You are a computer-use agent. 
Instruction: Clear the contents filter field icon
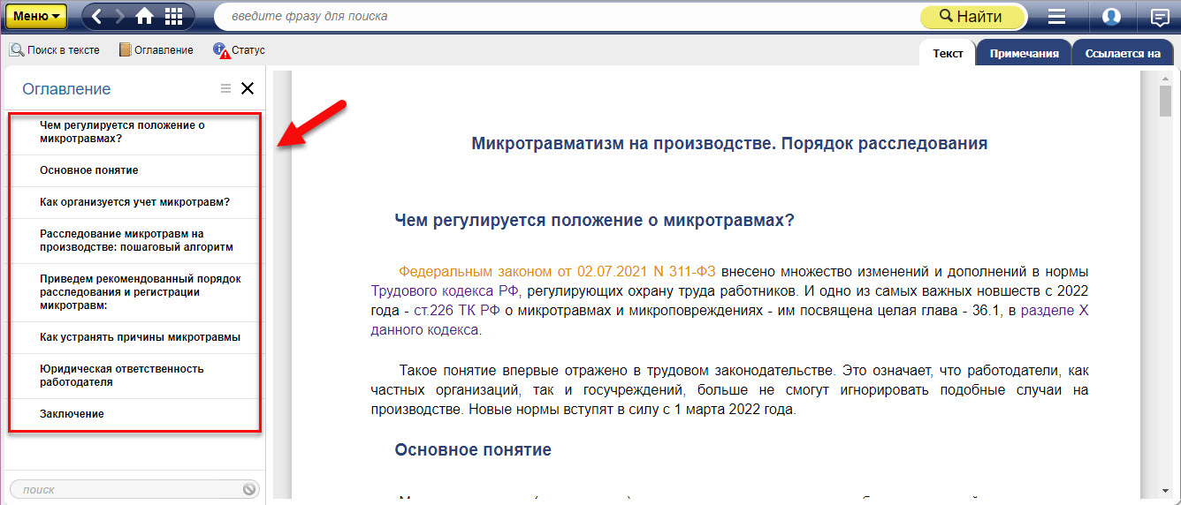(249, 489)
